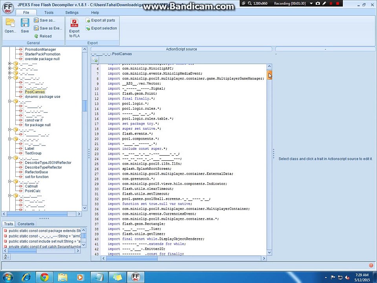The width and height of the screenshot is (377, 283).
Task: Collapse the package containing PoolCanvas
Action: point(9,78)
